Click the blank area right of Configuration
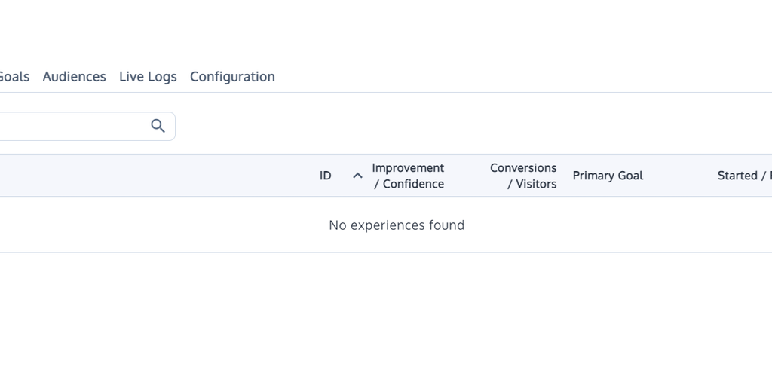Image resolution: width=772 pixels, height=386 pixels. (490, 77)
